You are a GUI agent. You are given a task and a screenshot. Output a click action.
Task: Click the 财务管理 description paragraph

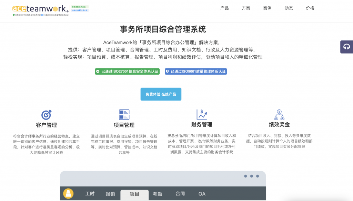(202, 144)
